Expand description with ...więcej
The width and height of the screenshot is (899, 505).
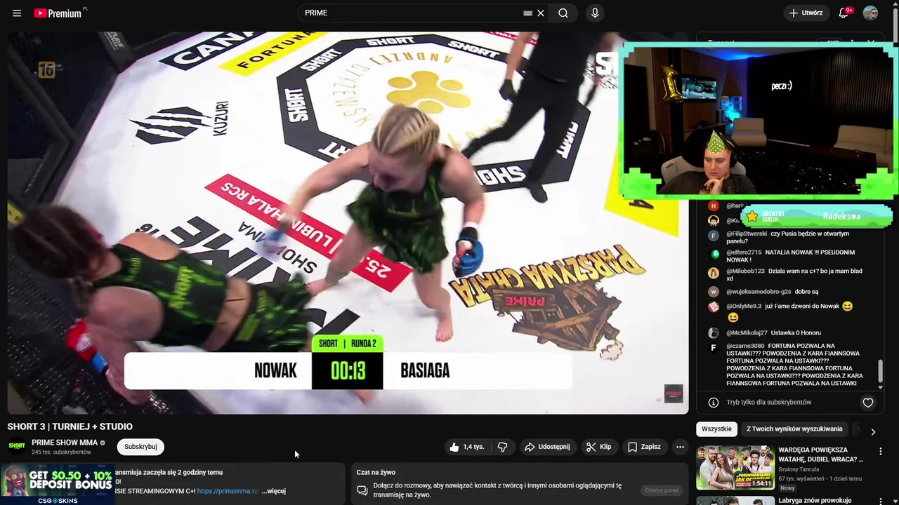click(x=274, y=491)
